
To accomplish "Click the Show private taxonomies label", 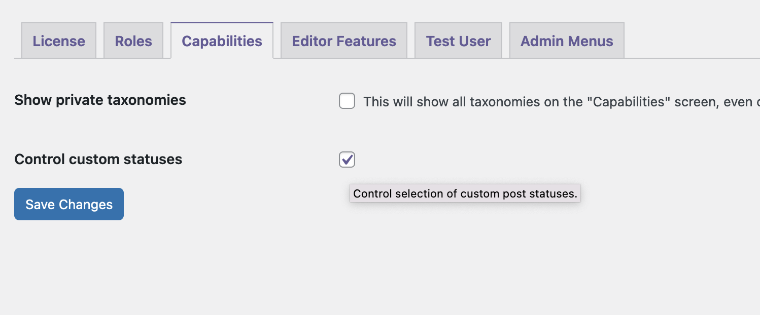I will point(100,100).
